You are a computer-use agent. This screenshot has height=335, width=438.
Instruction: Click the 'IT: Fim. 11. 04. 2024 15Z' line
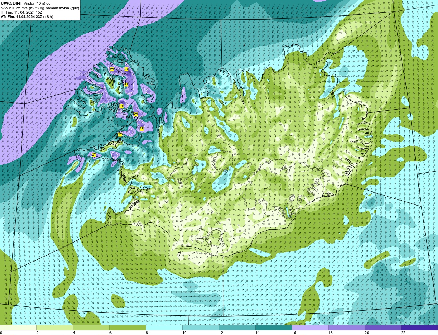point(21,12)
